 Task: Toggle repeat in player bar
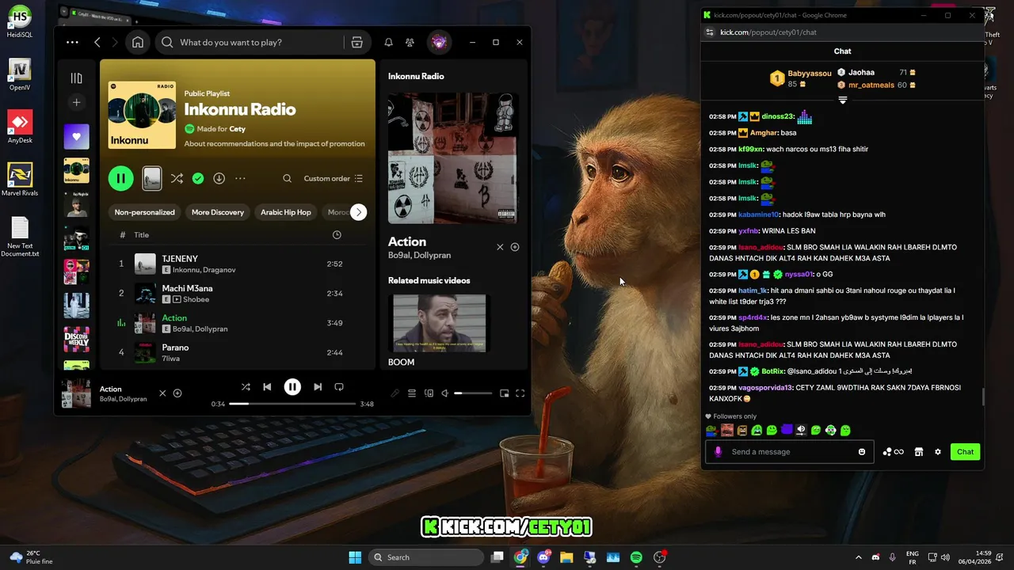pyautogui.click(x=339, y=387)
